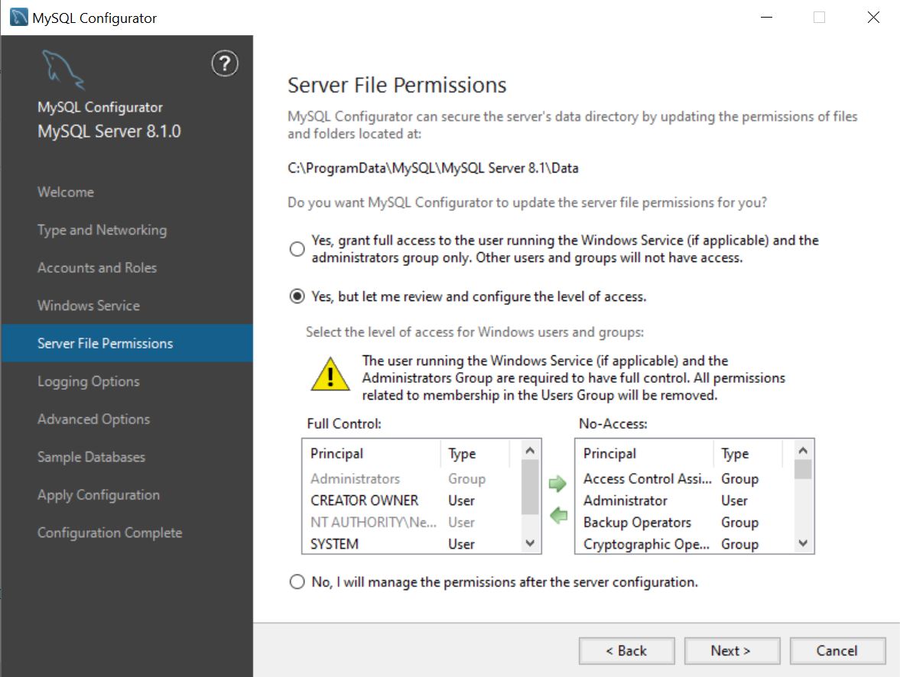Image resolution: width=900 pixels, height=677 pixels.
Task: Cancel the configuration wizard
Action: 837,650
